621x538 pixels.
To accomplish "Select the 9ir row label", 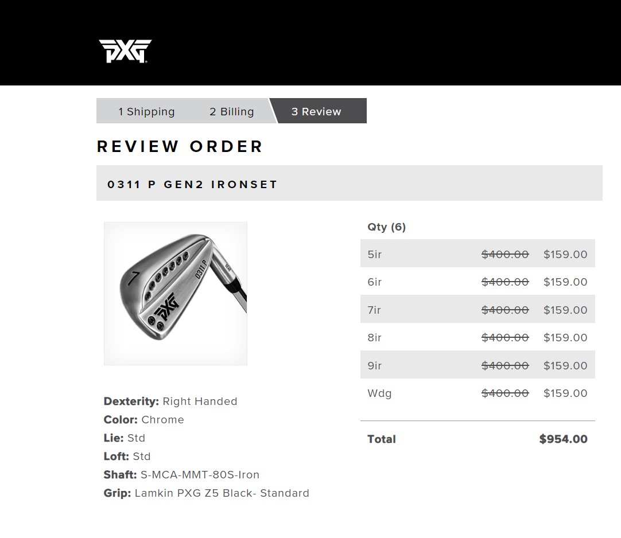I will coord(375,366).
